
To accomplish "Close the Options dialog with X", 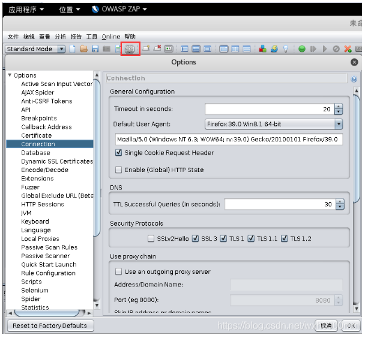I will [x=354, y=62].
